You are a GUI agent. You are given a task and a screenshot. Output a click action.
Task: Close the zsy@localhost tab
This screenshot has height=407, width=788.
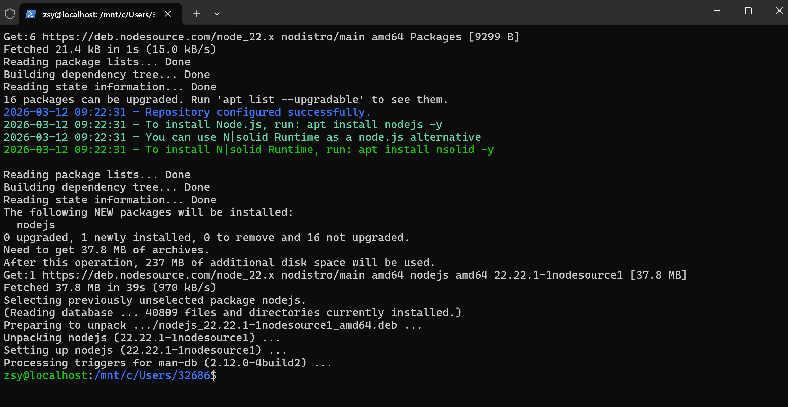168,14
